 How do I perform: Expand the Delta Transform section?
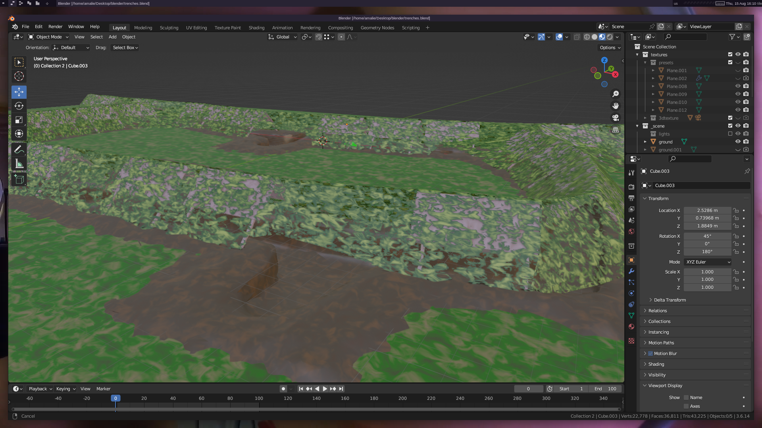click(670, 300)
